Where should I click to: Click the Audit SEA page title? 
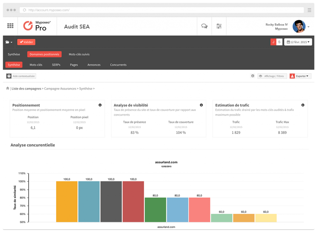click(77, 27)
